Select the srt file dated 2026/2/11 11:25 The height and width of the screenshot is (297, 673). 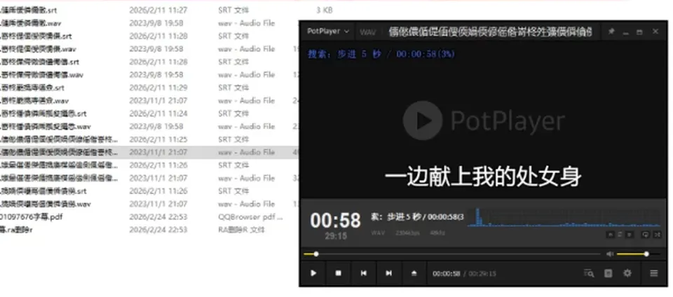coord(59,139)
